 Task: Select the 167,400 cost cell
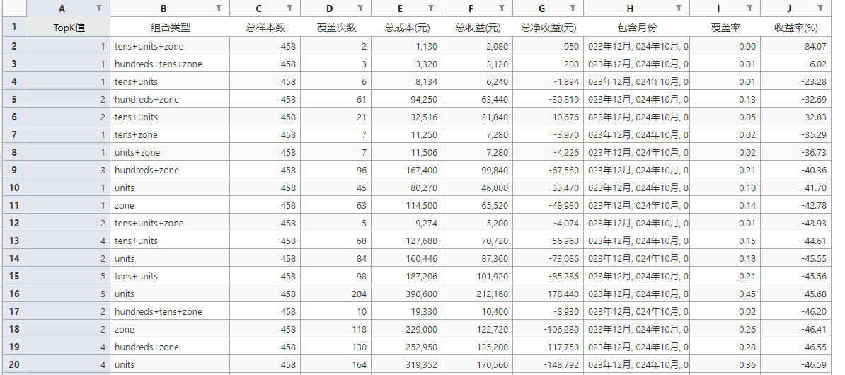pyautogui.click(x=407, y=171)
